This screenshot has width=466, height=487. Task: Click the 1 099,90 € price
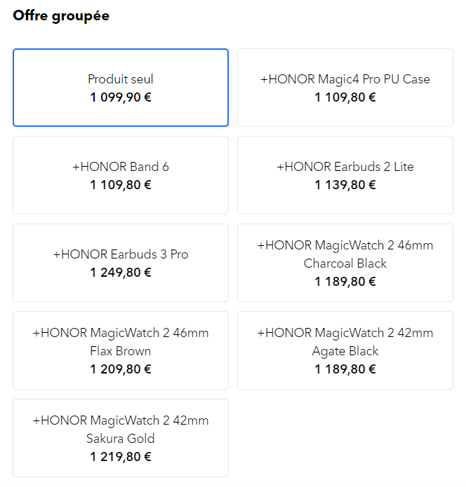pyautogui.click(x=121, y=97)
